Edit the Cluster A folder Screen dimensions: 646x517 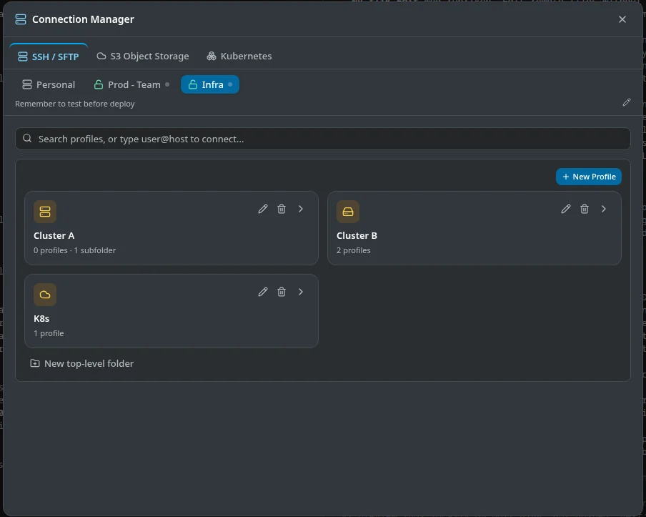pyautogui.click(x=263, y=209)
